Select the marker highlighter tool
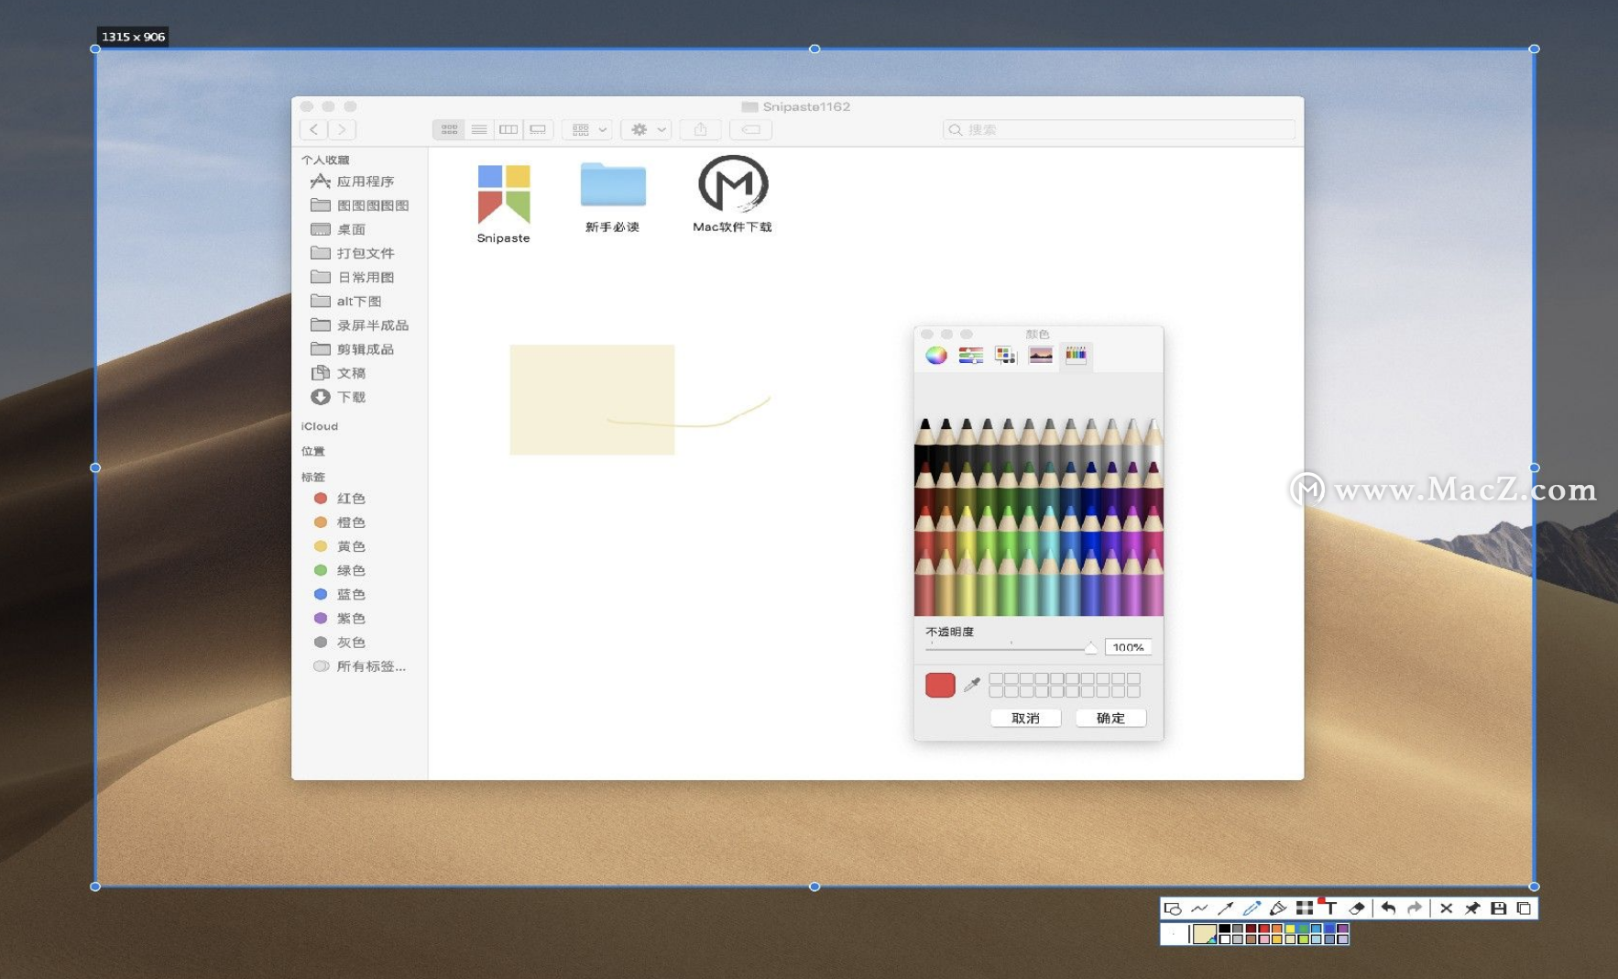 [1278, 908]
